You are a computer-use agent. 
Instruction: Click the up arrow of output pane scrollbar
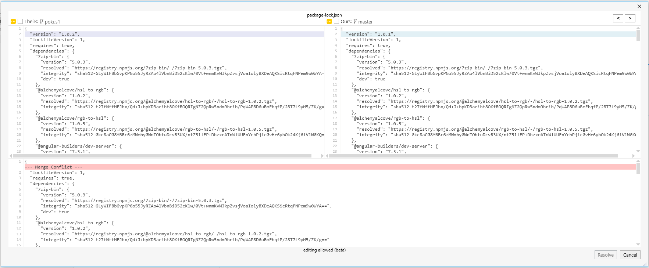(638, 161)
